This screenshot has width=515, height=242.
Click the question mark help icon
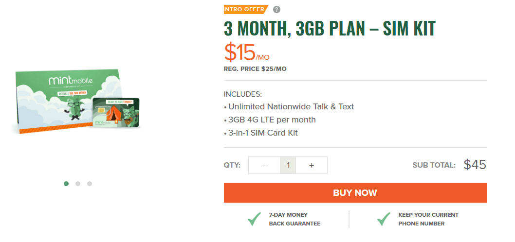(x=276, y=10)
